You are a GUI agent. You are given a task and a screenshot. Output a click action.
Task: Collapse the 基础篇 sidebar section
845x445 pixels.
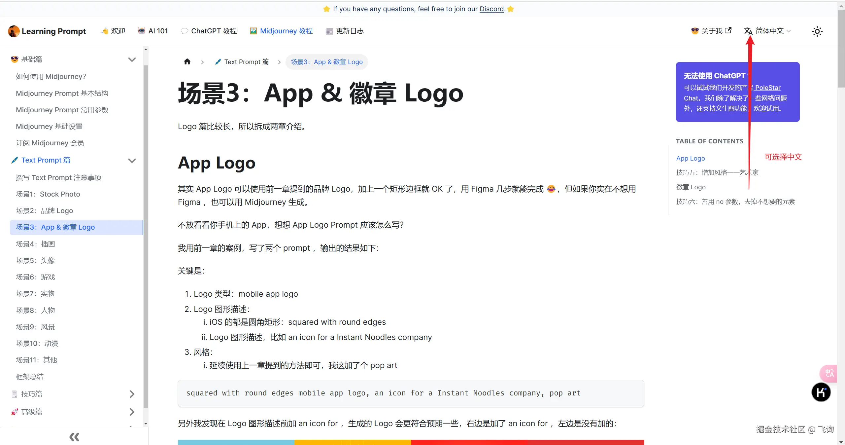tap(132, 59)
